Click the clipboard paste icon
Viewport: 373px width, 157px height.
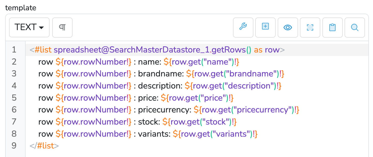pos(332,27)
